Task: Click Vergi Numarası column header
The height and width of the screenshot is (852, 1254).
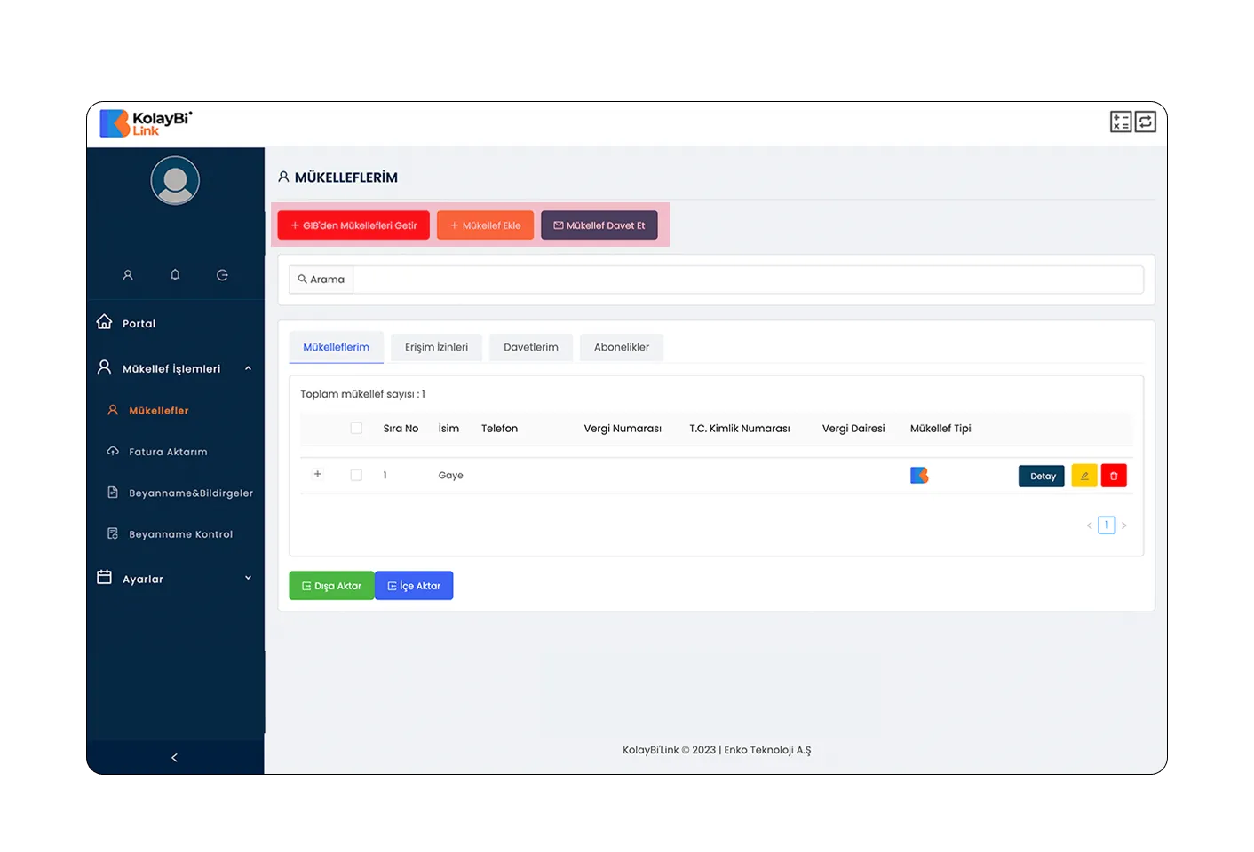Action: [x=623, y=429]
